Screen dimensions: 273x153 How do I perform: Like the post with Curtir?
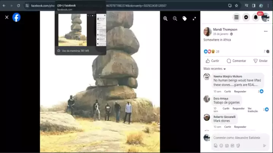pyautogui.click(x=213, y=61)
